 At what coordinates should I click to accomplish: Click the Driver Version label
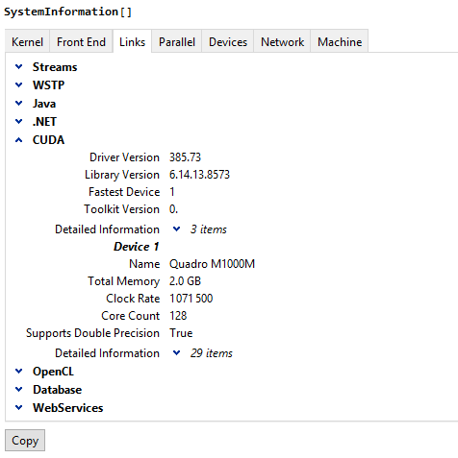click(x=124, y=157)
